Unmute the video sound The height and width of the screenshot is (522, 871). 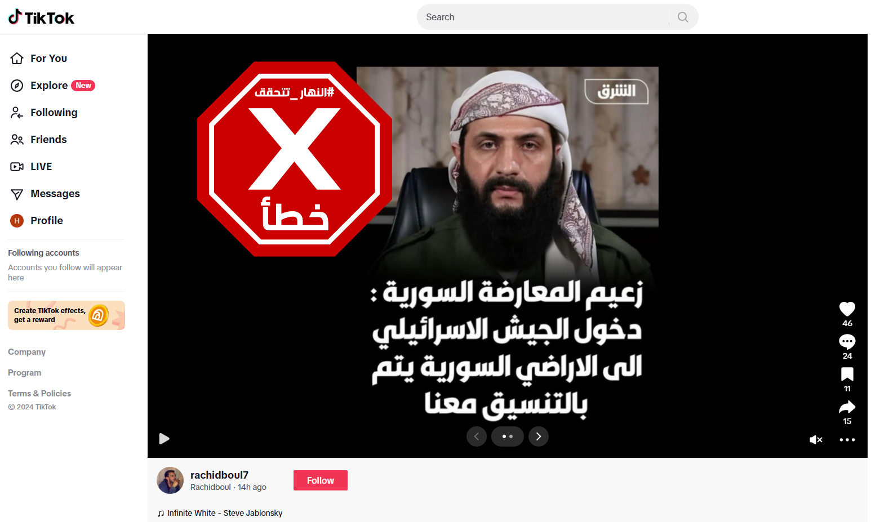pyautogui.click(x=816, y=440)
